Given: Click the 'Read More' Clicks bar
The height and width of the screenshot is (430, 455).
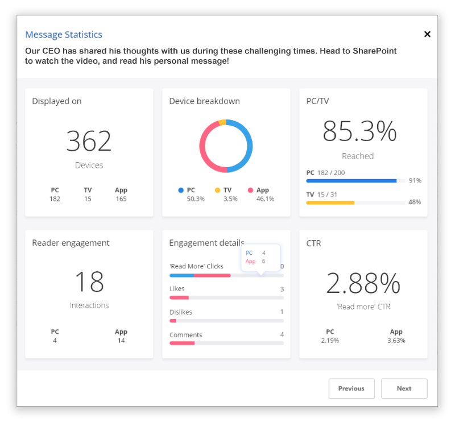Looking at the screenshot, I should (x=226, y=275).
